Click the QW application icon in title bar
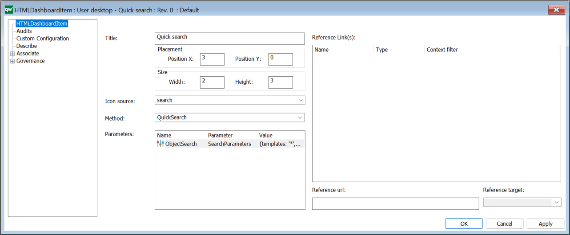Screen dimensions: 570x235 [x=8, y=10]
